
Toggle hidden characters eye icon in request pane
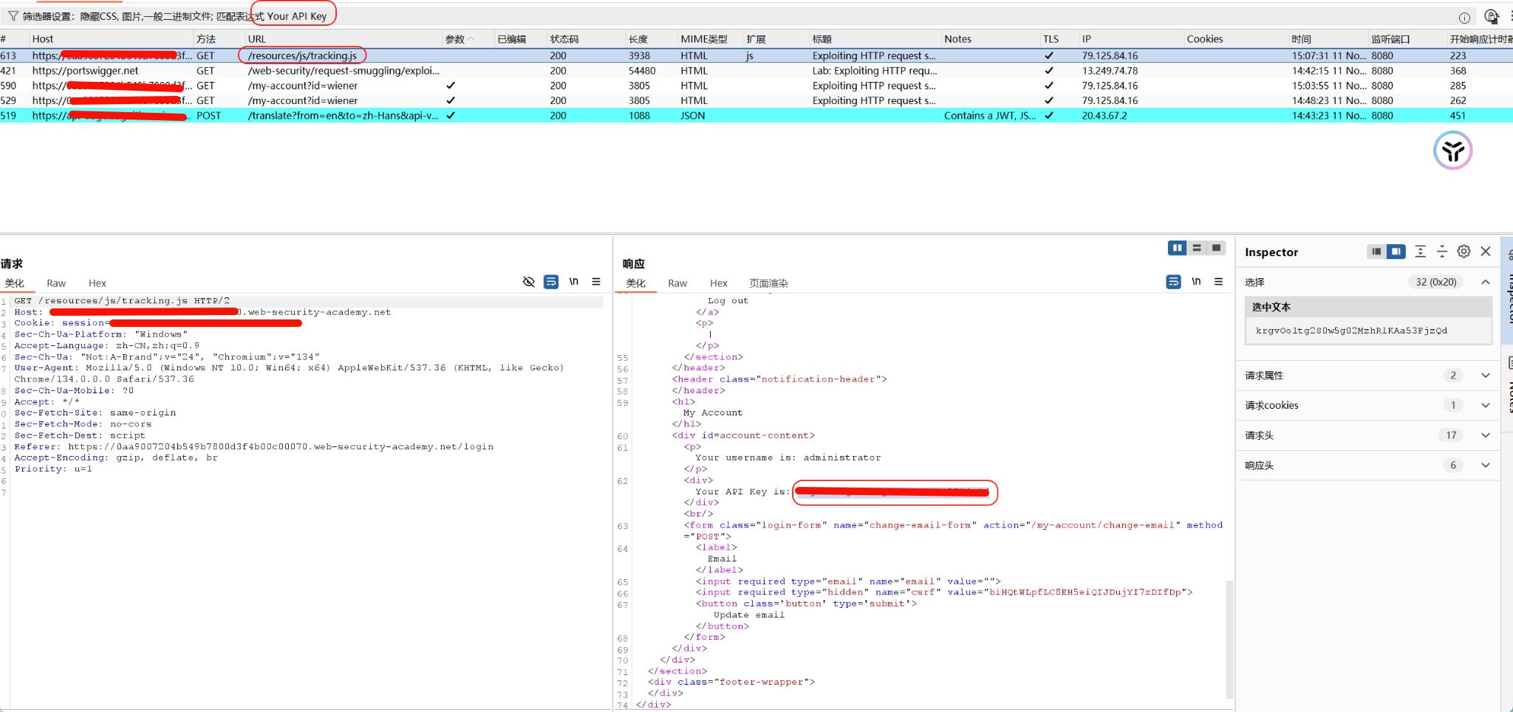[x=529, y=282]
